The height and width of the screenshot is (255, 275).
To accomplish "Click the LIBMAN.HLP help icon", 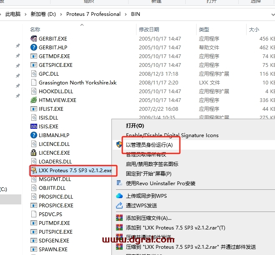I will (34, 135).
